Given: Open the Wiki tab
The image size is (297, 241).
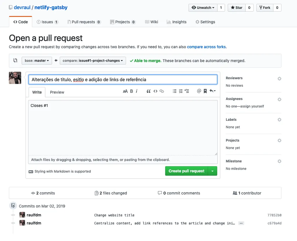Looking at the screenshot, I should tap(151, 22).
